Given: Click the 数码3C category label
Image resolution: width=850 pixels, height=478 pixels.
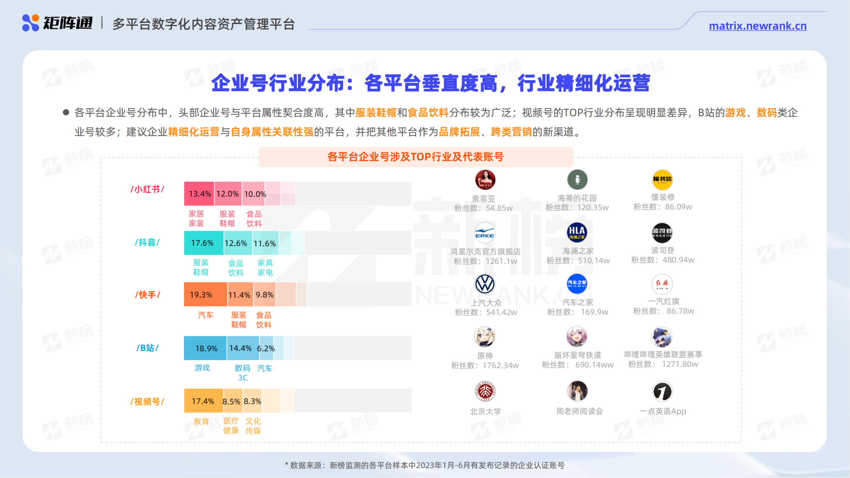Looking at the screenshot, I should click(243, 373).
